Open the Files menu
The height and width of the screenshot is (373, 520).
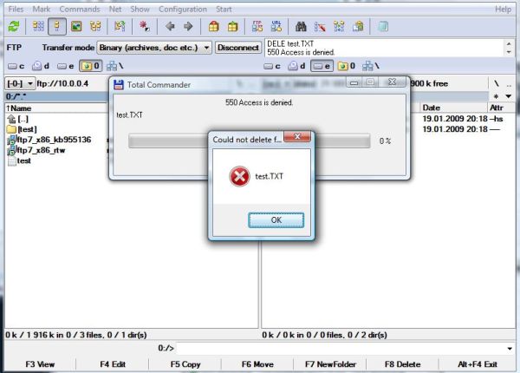(16, 10)
